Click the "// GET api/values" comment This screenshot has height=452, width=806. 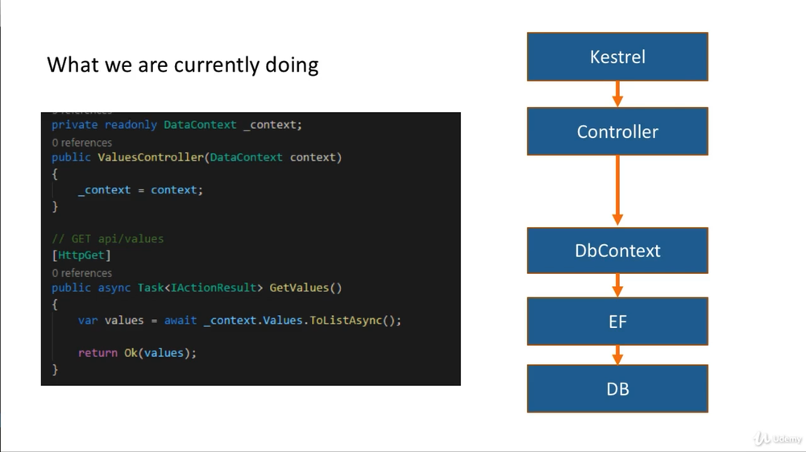click(x=107, y=238)
